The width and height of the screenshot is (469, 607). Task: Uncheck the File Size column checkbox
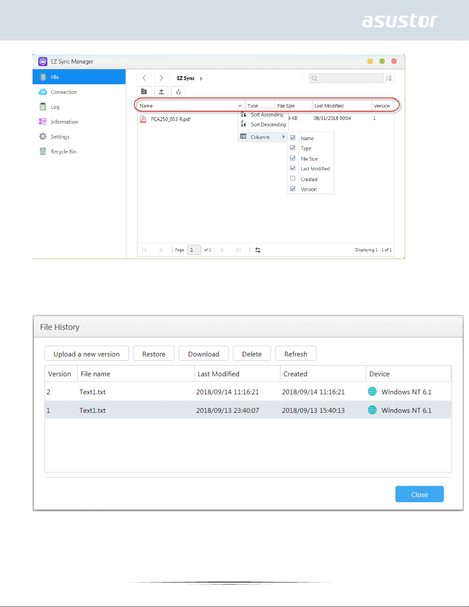point(293,158)
